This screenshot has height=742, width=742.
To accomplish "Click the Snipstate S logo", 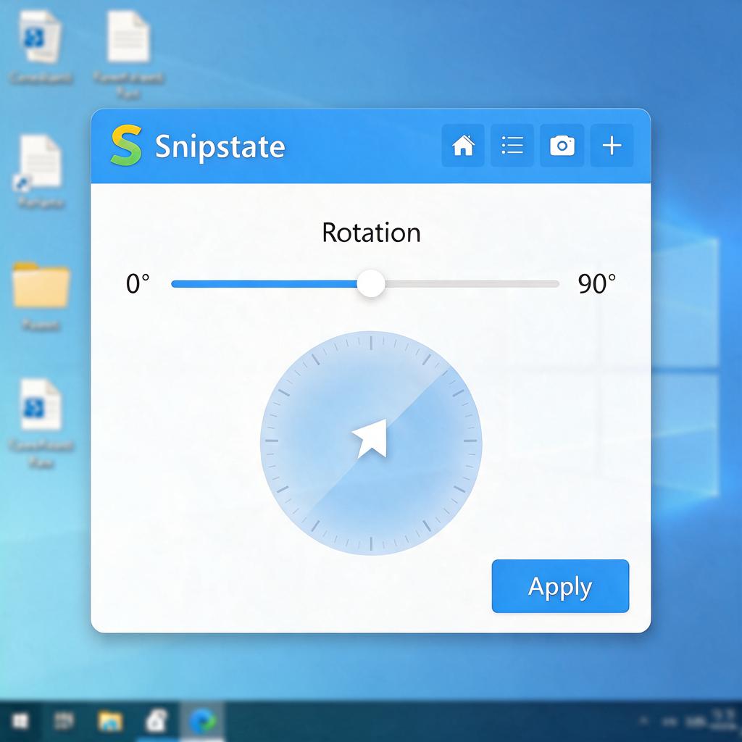I will pyautogui.click(x=126, y=145).
